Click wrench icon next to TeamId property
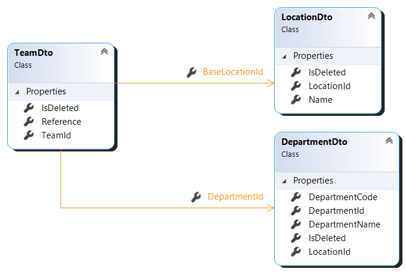This screenshot has height=272, width=406. (28, 135)
